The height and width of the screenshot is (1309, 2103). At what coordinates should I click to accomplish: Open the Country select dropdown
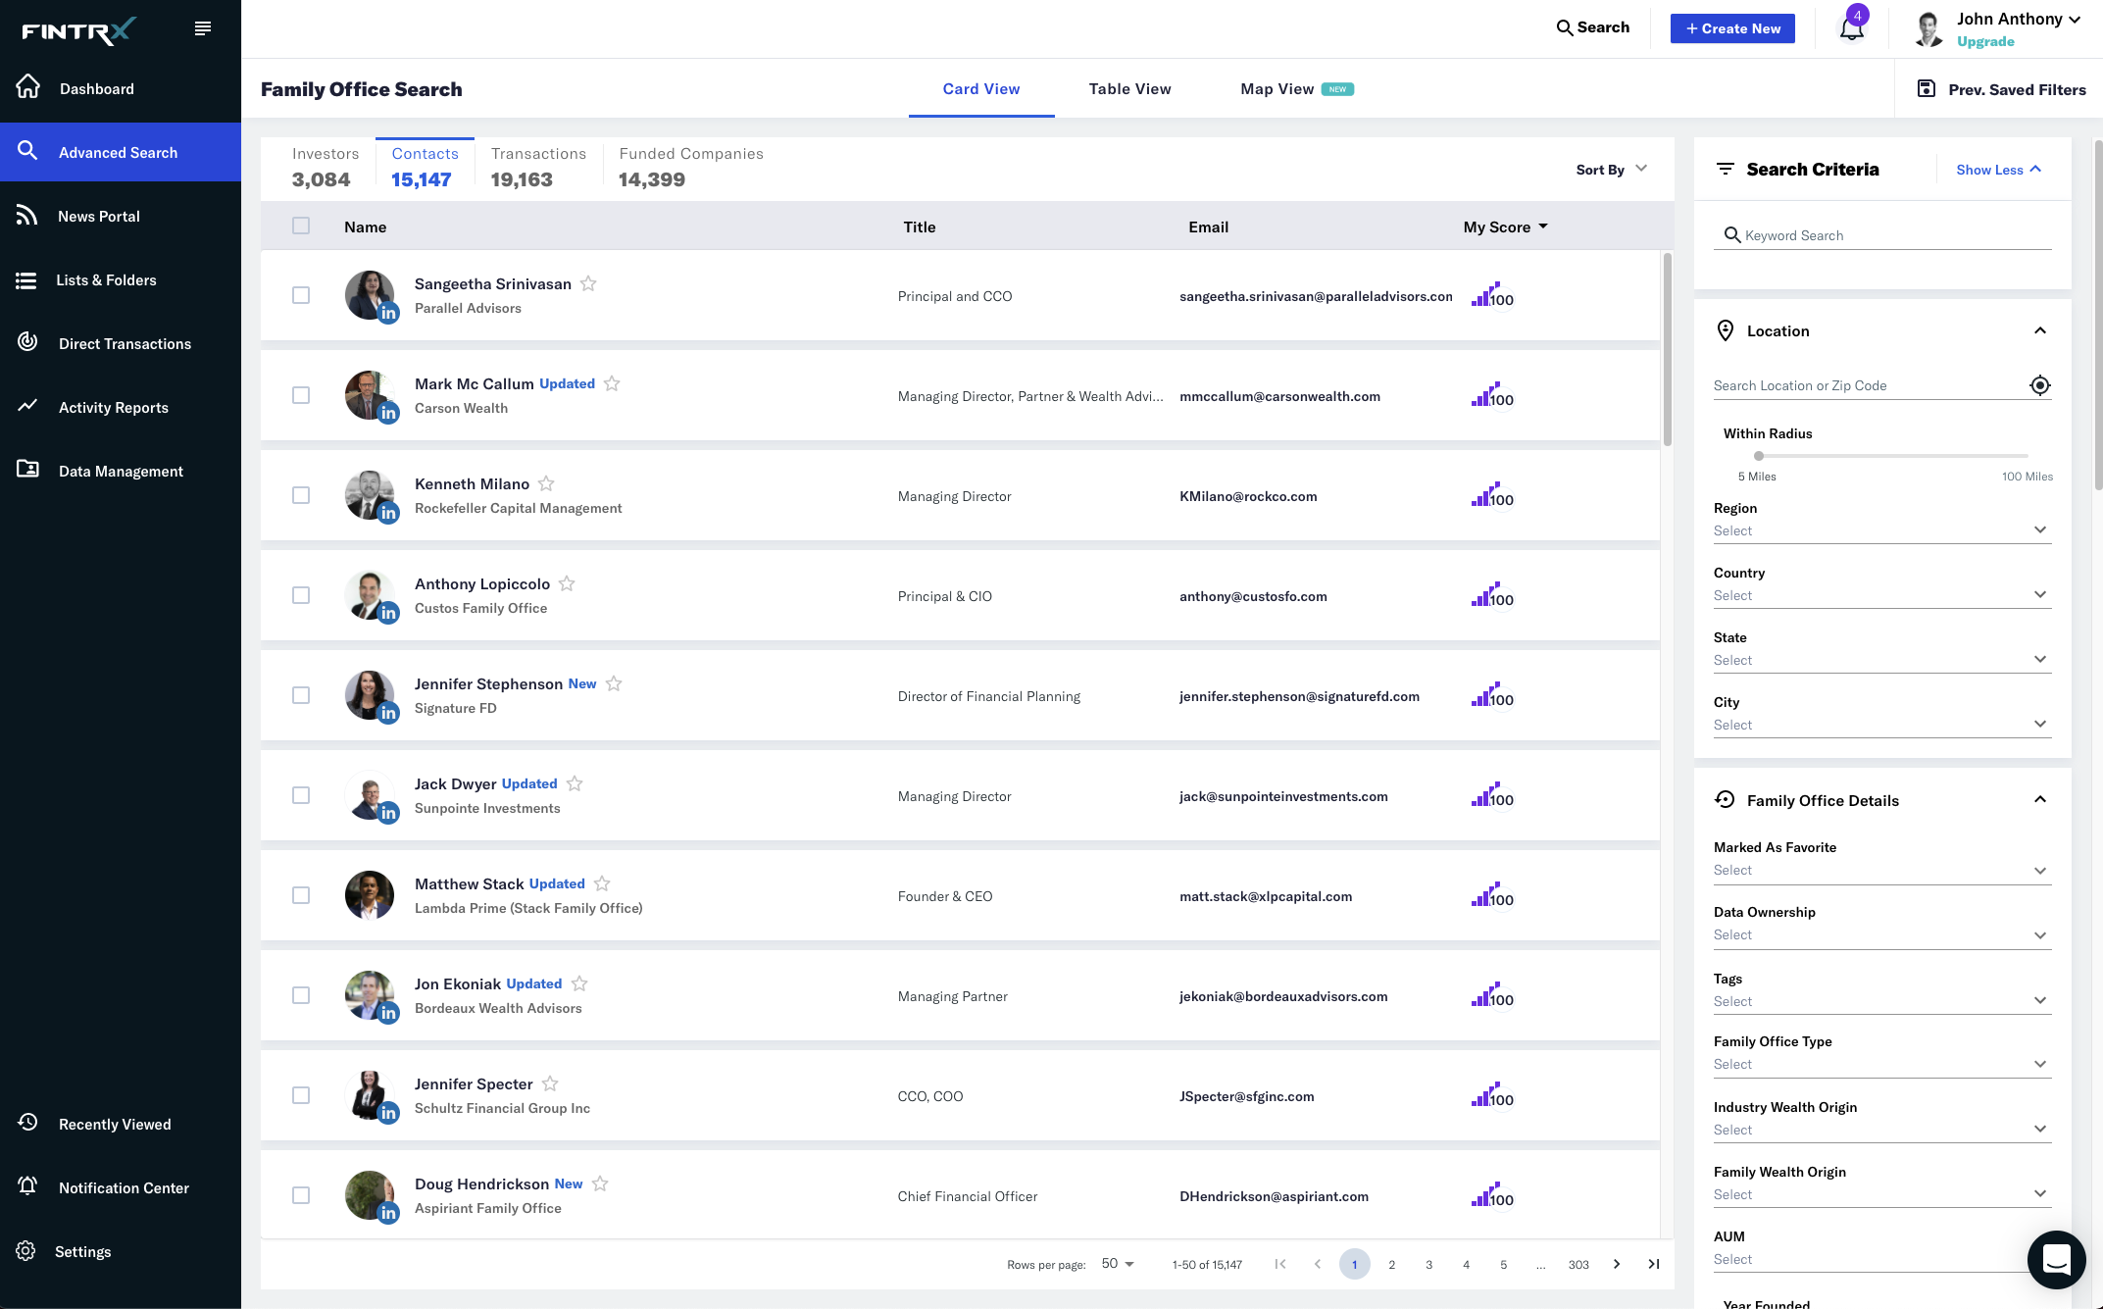click(1881, 595)
